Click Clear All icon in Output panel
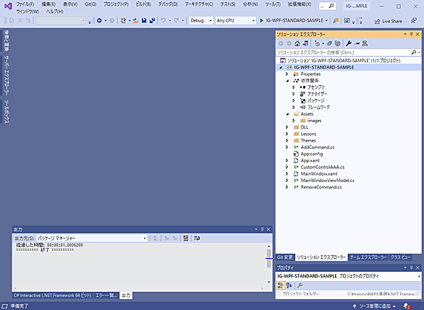Viewport: 424px width, 310px height. (x=185, y=238)
